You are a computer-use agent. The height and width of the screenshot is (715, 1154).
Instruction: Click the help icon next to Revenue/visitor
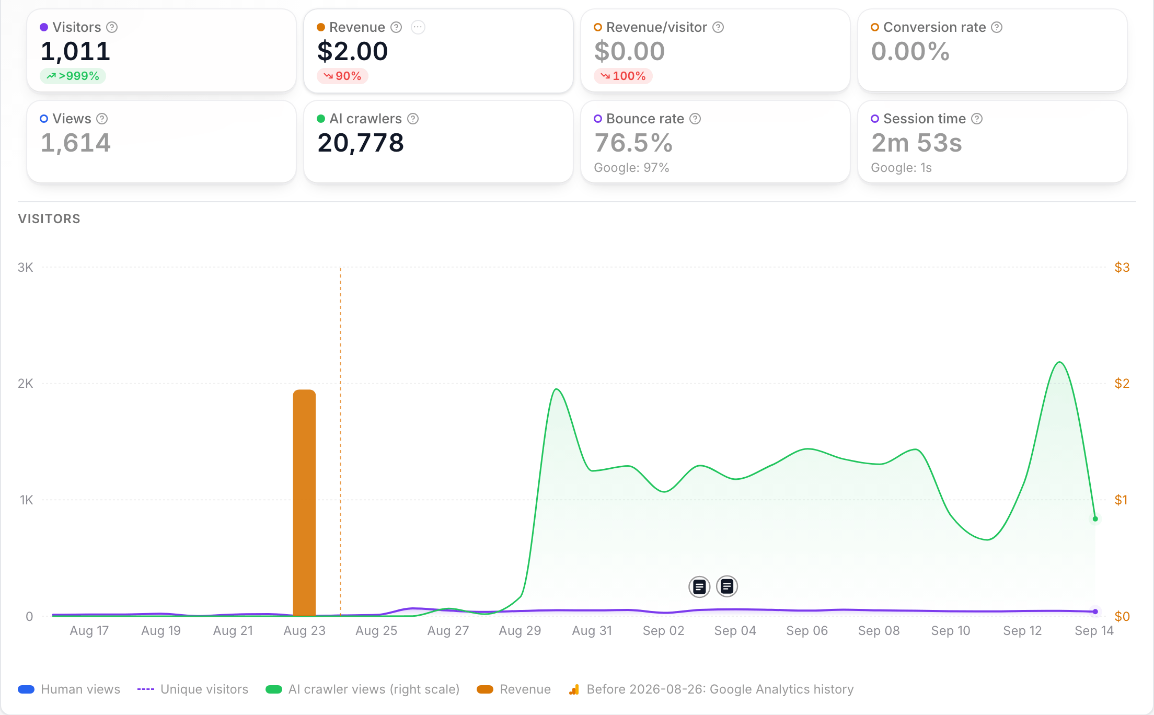[x=719, y=27]
